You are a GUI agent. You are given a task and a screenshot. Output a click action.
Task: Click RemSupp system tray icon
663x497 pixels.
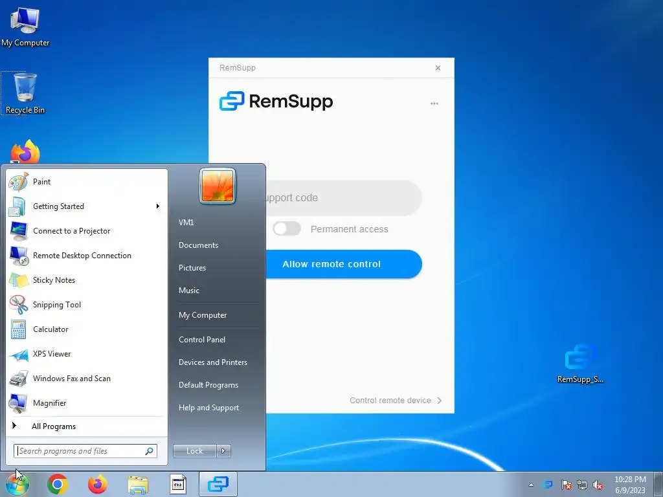coord(547,485)
